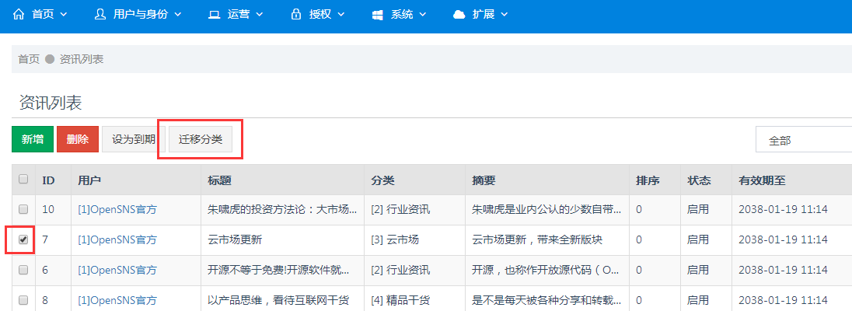Click category [2] 行业资讯 in row 10
Screen dimensions: 852x311
tap(400, 209)
